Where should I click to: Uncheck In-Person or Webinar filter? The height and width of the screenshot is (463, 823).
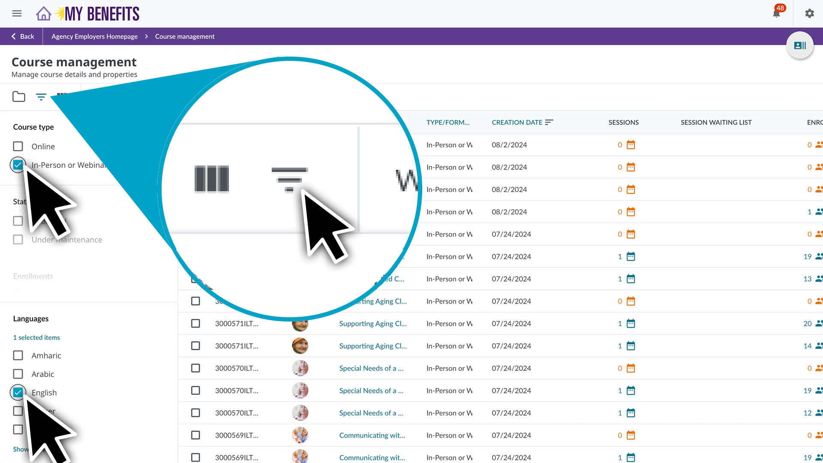(x=18, y=165)
